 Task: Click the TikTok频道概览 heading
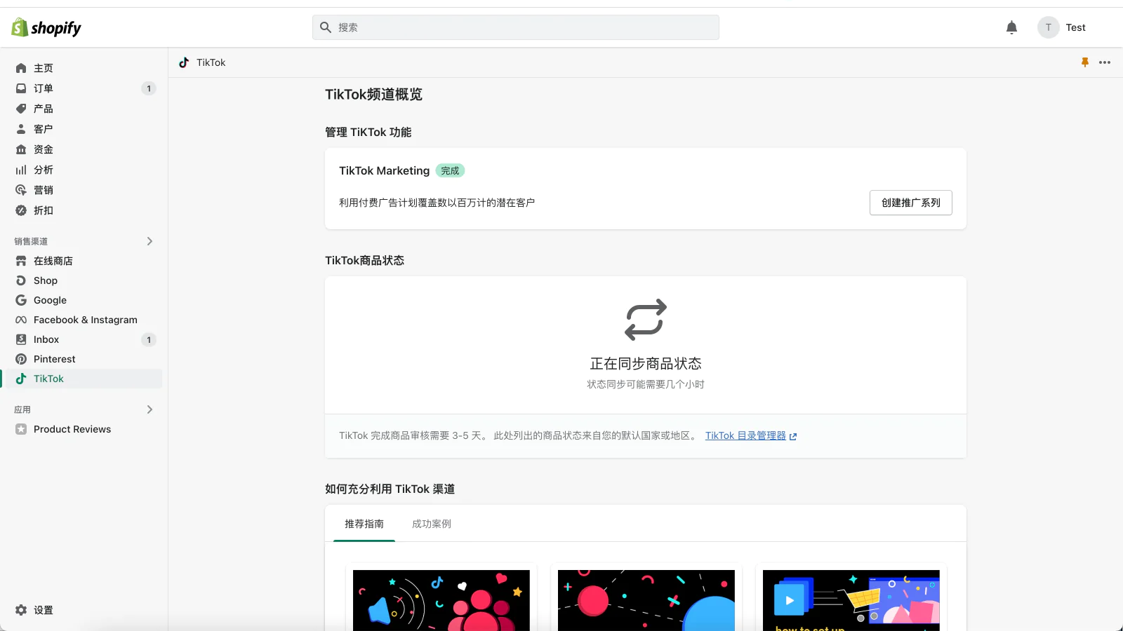point(373,95)
